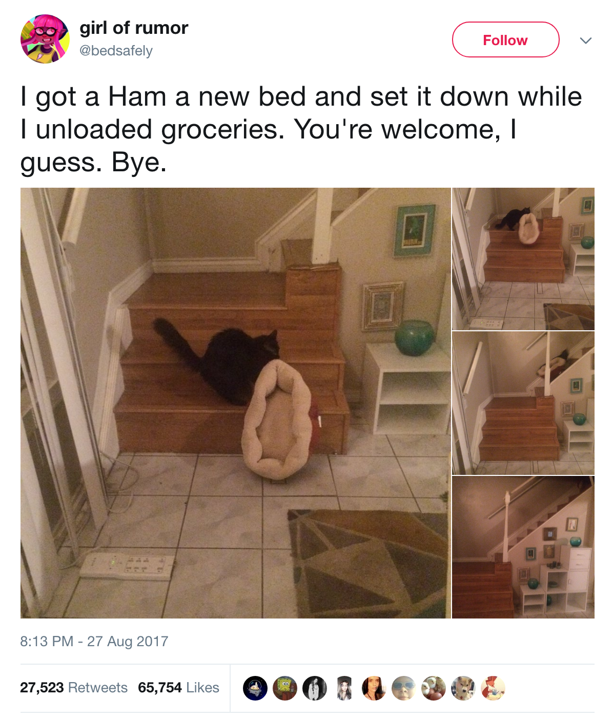
Task: Open the SpongeBob liker avatar
Action: click(285, 688)
